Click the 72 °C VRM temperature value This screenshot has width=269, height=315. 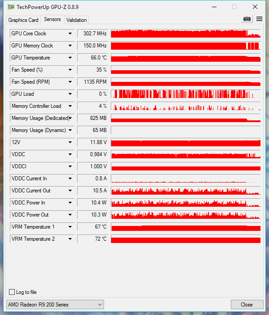(x=93, y=239)
